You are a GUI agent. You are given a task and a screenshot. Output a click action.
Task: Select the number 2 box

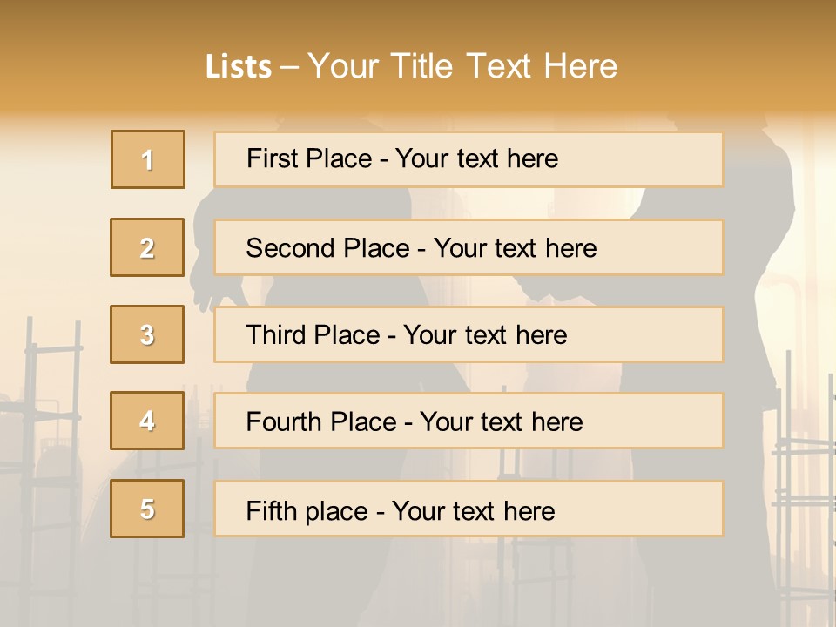point(147,247)
